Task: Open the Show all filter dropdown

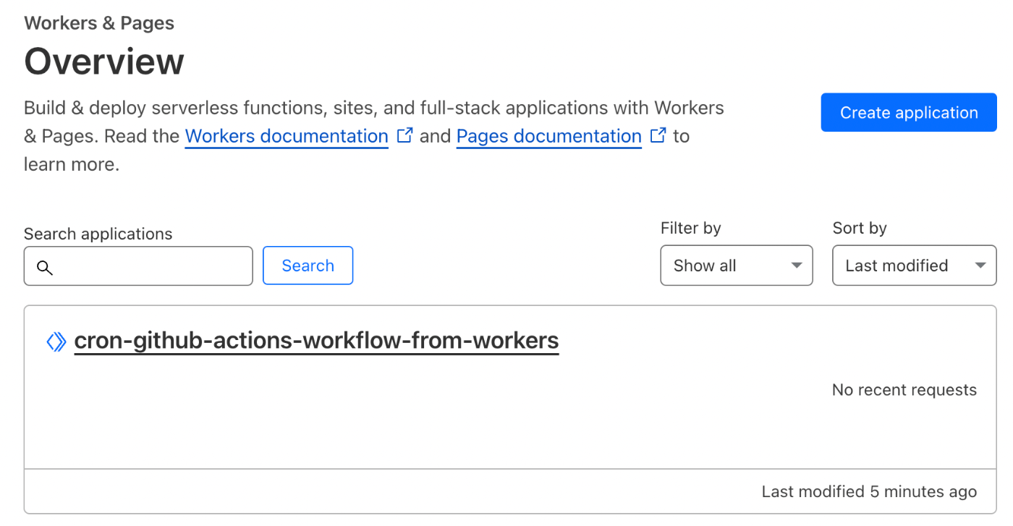Action: tap(737, 266)
